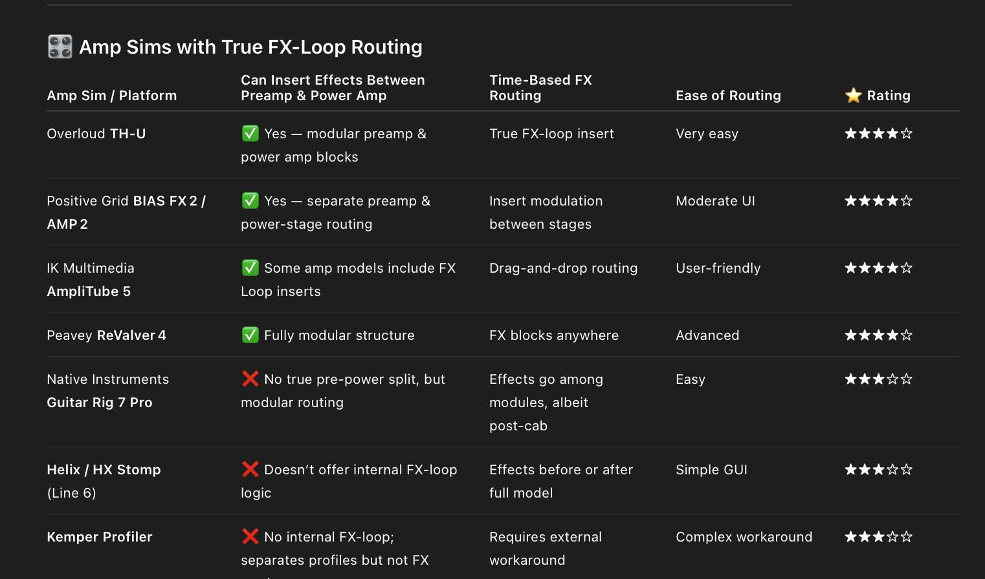Viewport: 985px width, 579px height.
Task: Click green checkmark in ReValver 4 row
Action: [x=250, y=335]
